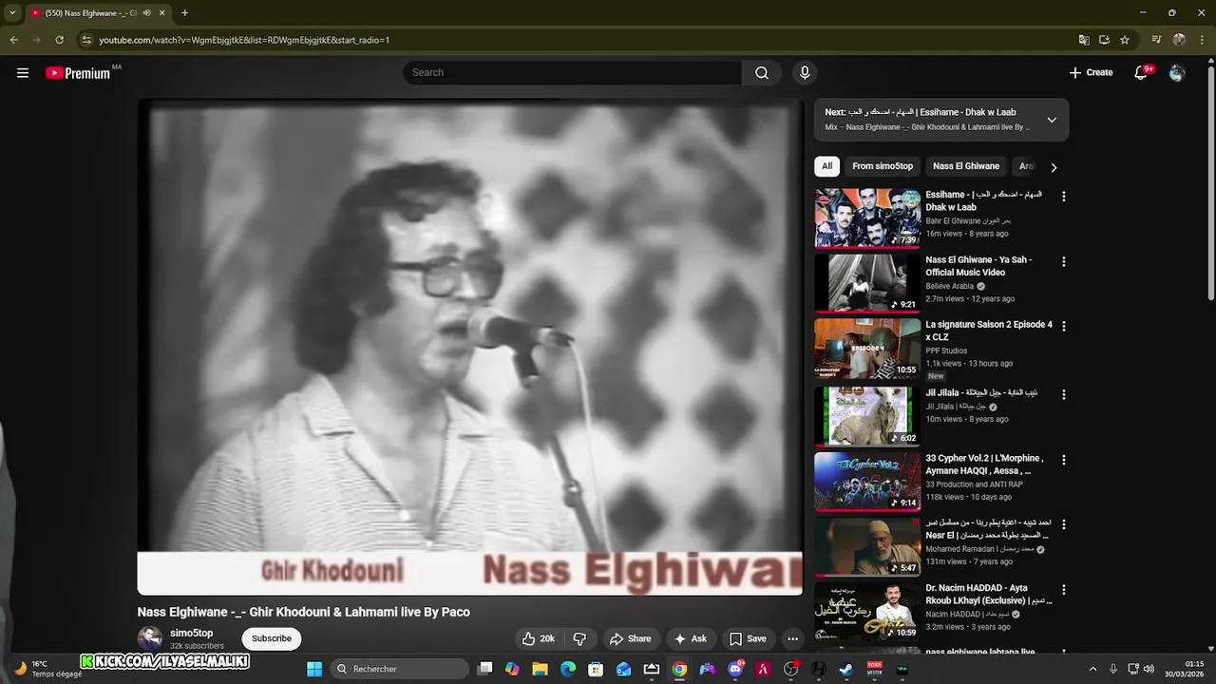The image size is (1216, 684).
Task: Open Discord from taskbar
Action: (735, 669)
